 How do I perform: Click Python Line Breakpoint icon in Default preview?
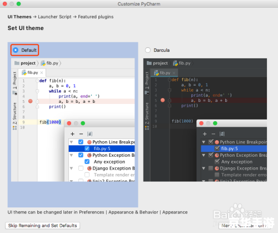tap(90, 142)
